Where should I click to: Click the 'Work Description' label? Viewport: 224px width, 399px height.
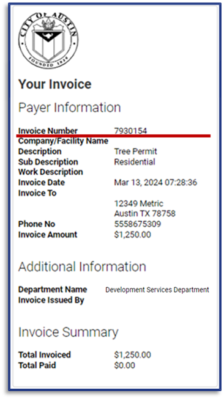[x=50, y=172]
